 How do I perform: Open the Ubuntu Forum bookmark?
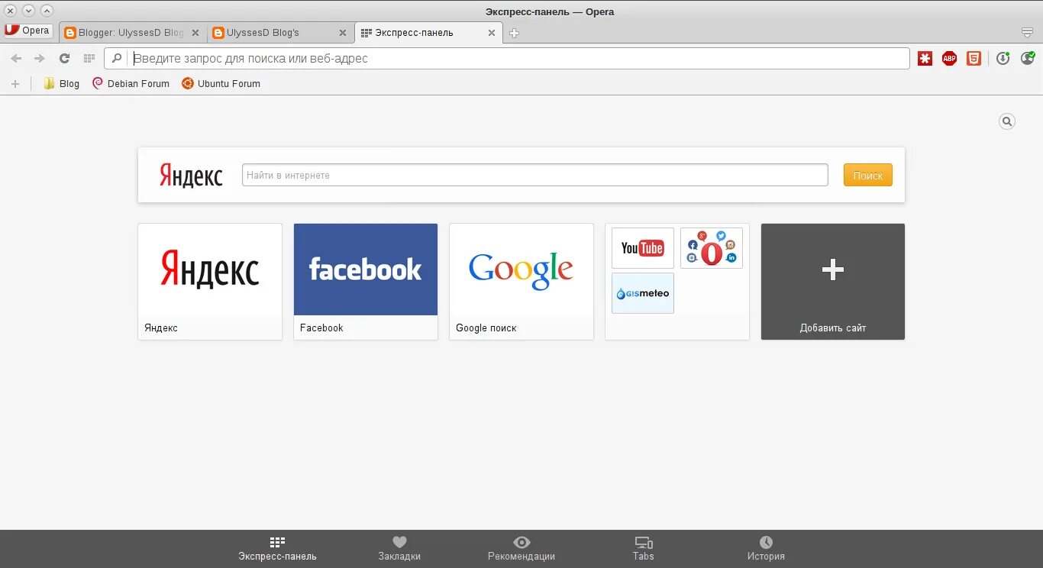(221, 83)
